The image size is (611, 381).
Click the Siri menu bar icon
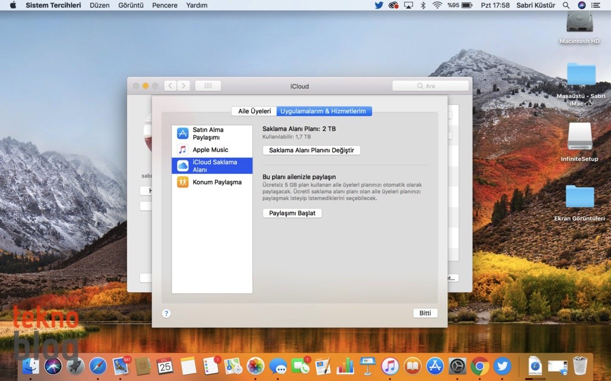click(581, 5)
